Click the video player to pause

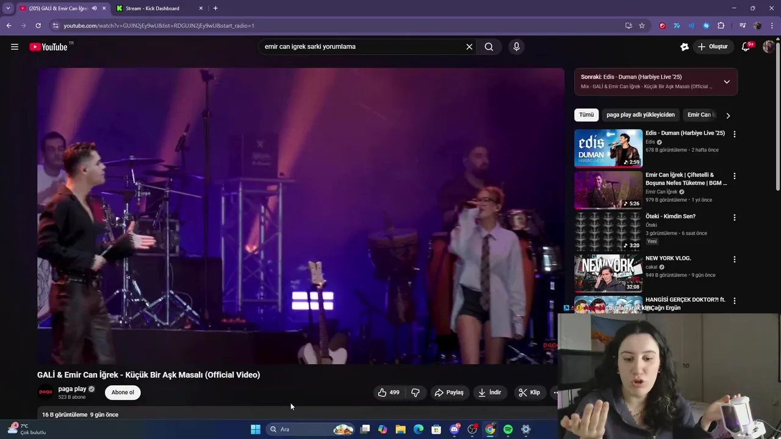point(301,216)
